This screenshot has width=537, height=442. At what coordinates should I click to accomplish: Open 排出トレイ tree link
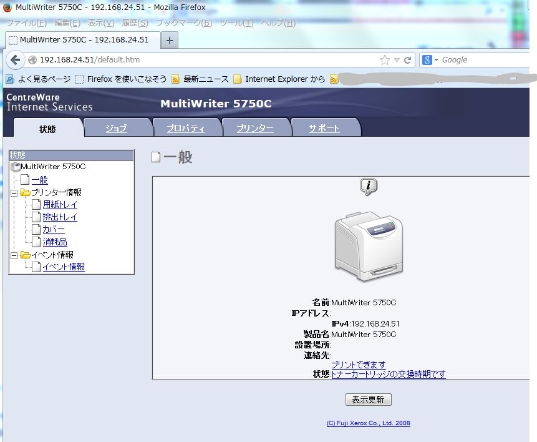[x=60, y=217]
